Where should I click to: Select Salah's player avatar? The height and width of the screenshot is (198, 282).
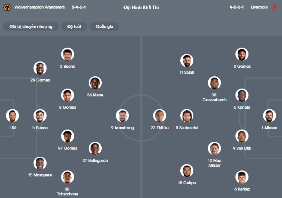pos(187,60)
